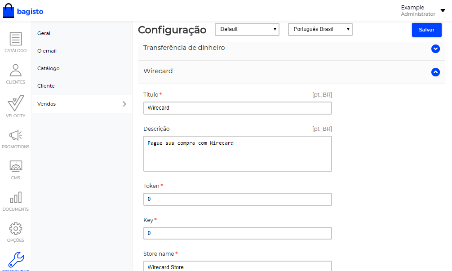Click the Example user name text
The height and width of the screenshot is (271, 452).
coord(412,8)
